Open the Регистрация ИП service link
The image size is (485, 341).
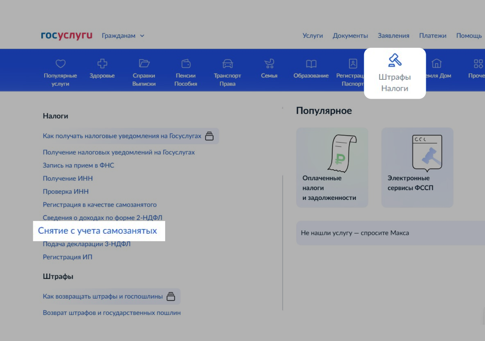point(67,257)
